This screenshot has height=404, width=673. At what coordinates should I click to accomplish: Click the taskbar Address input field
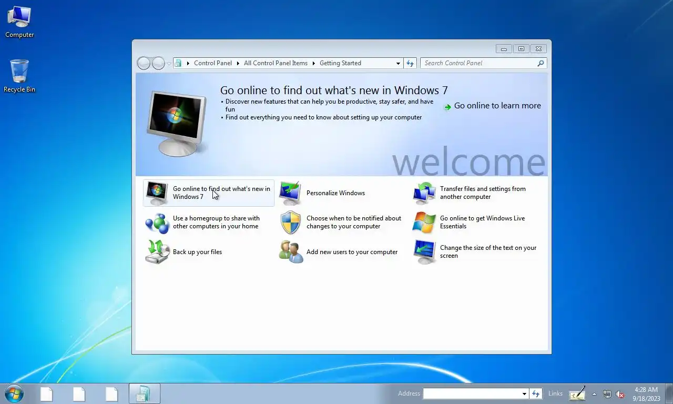pyautogui.click(x=472, y=393)
